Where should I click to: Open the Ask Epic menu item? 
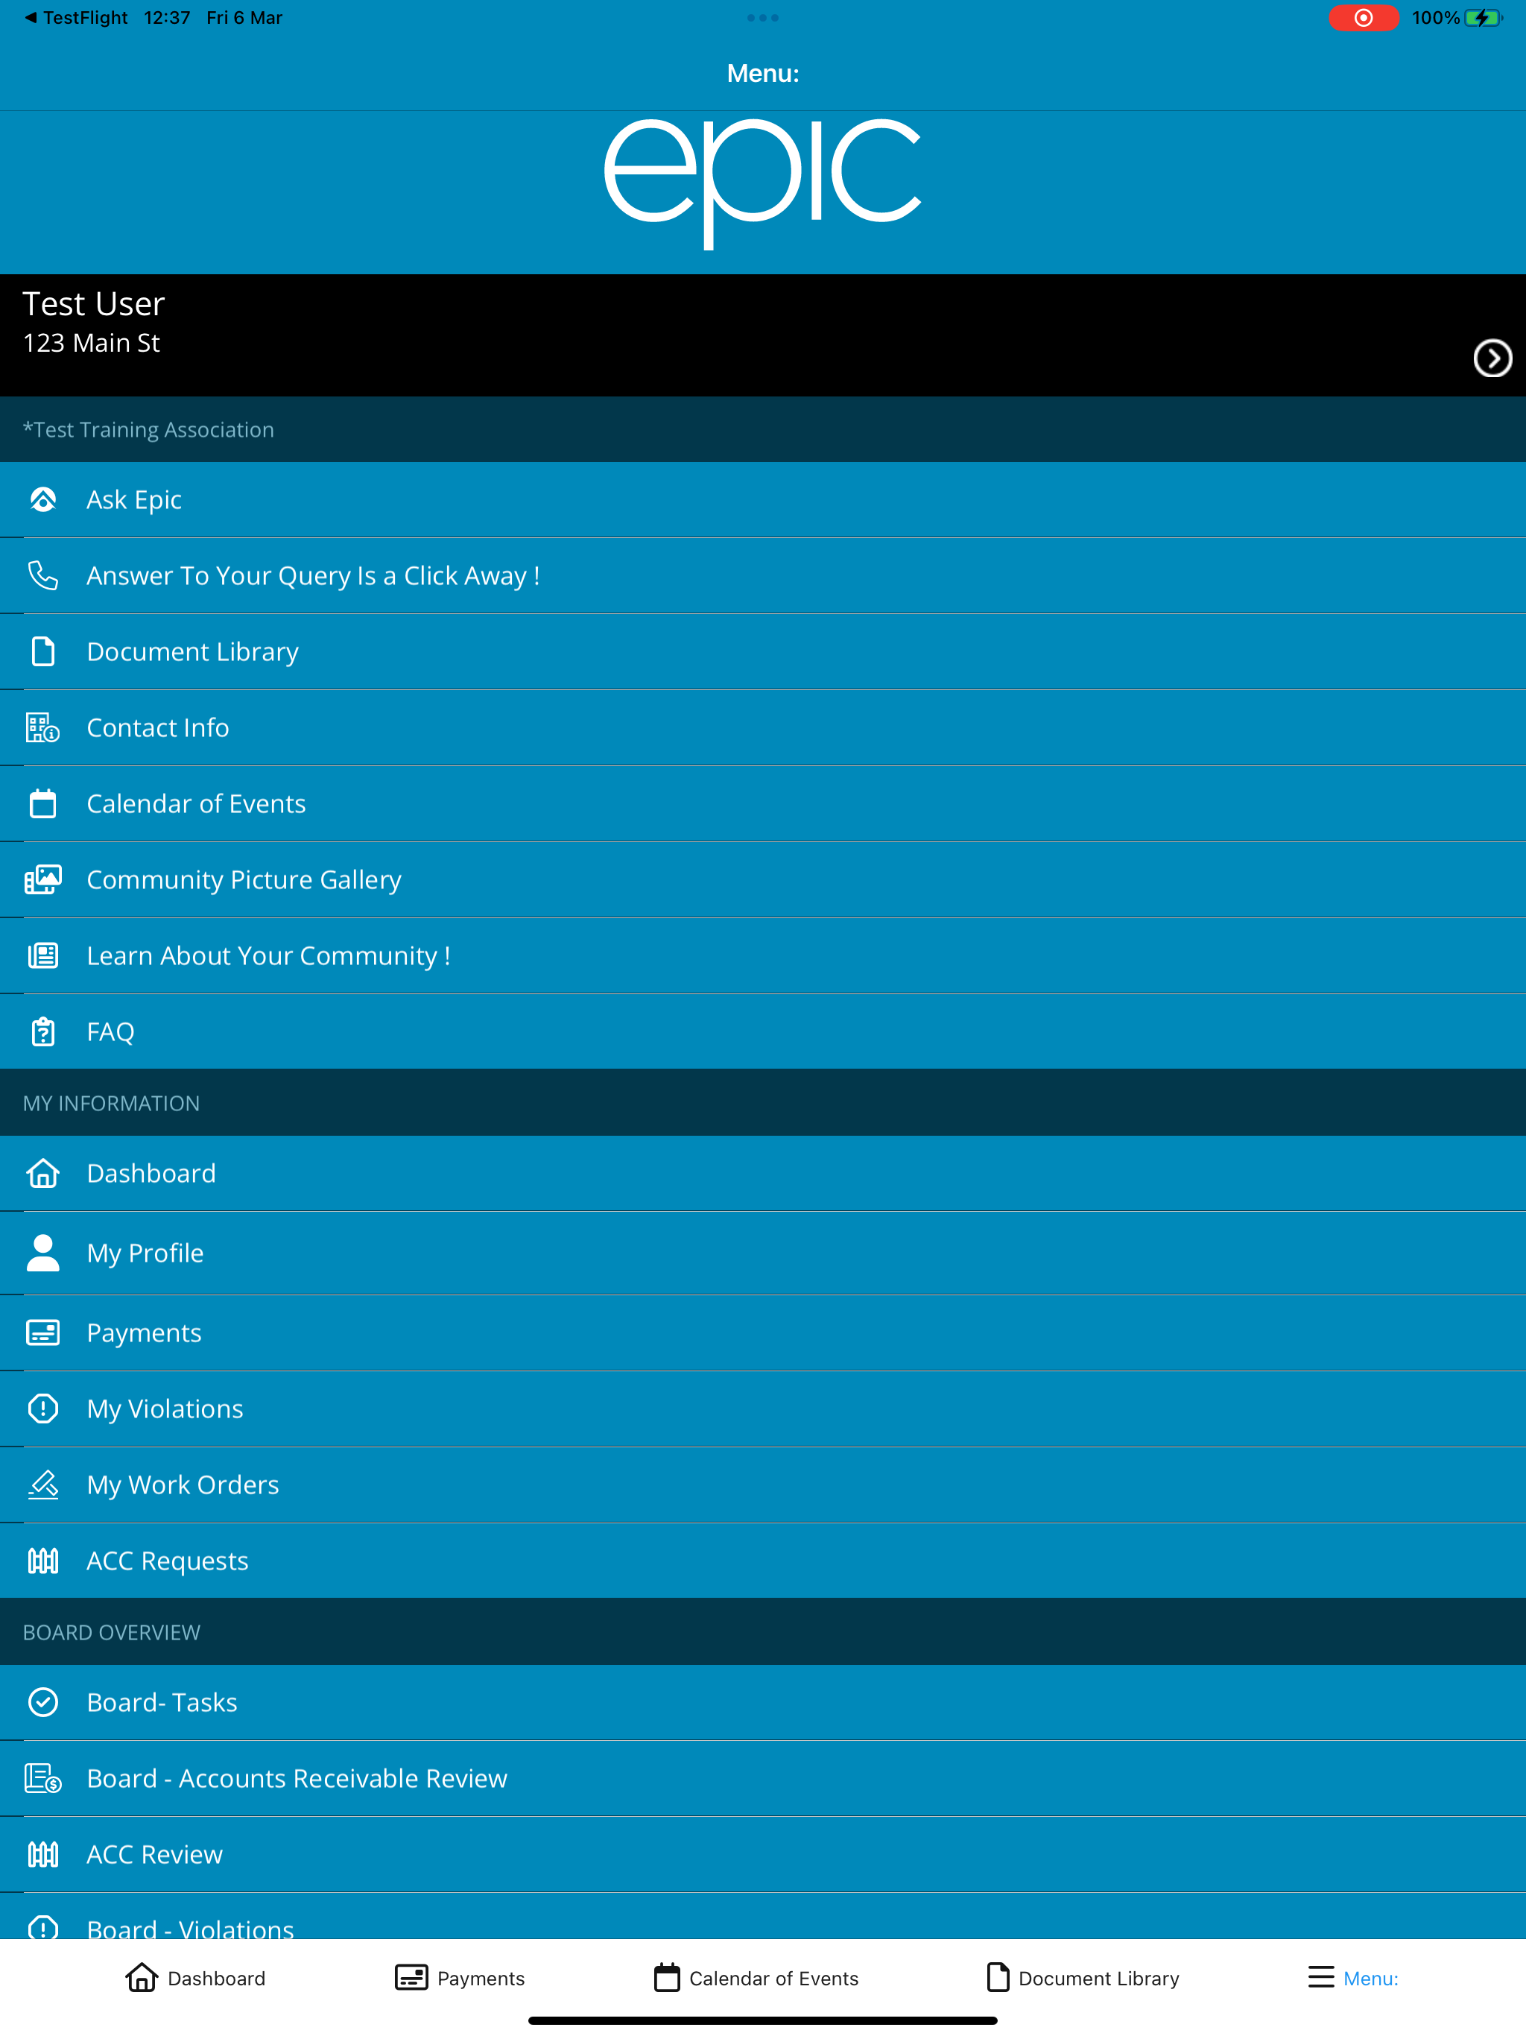click(x=763, y=500)
